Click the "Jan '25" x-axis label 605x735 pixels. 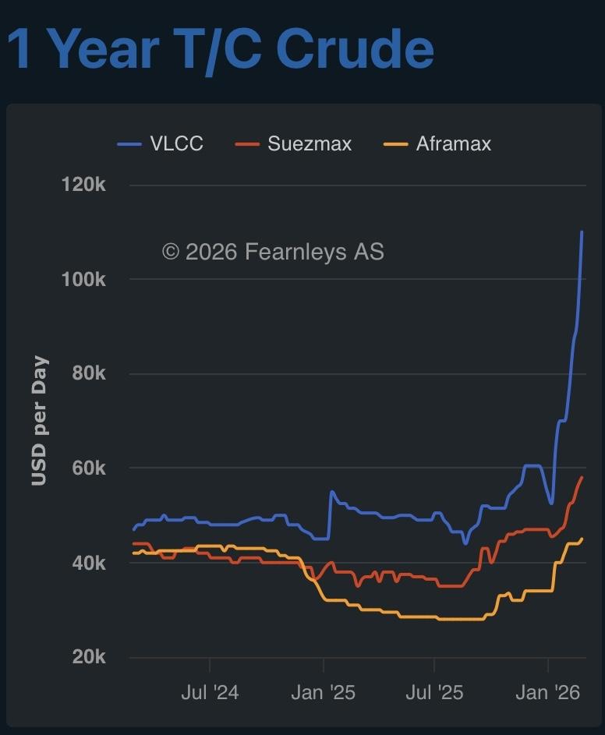point(324,692)
